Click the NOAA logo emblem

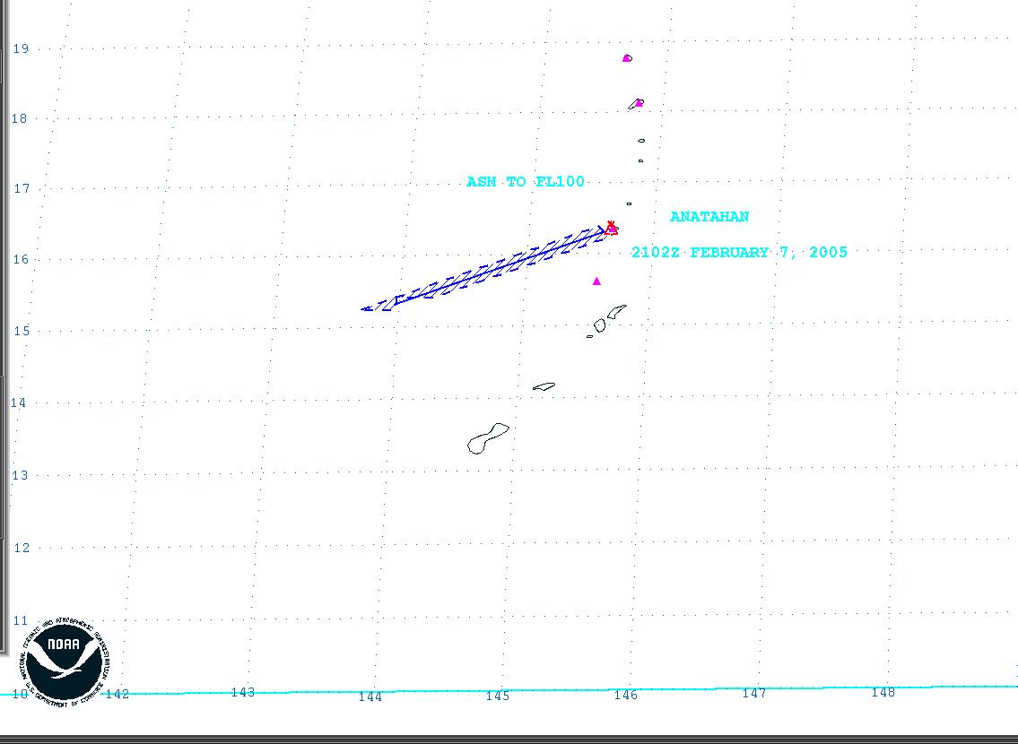(64, 663)
